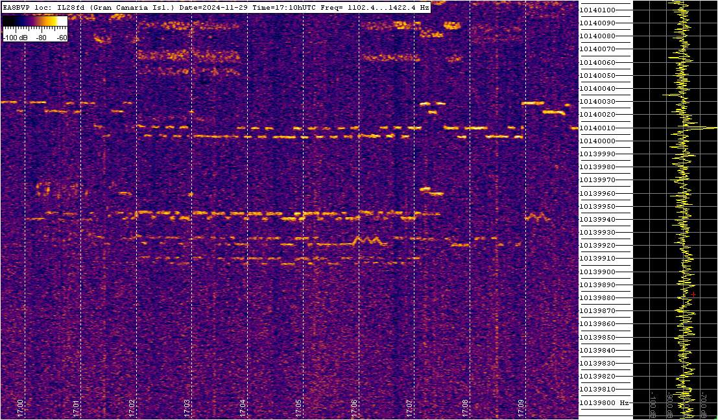
Task: Click the 10139890 frequency label
Action: pyautogui.click(x=597, y=285)
